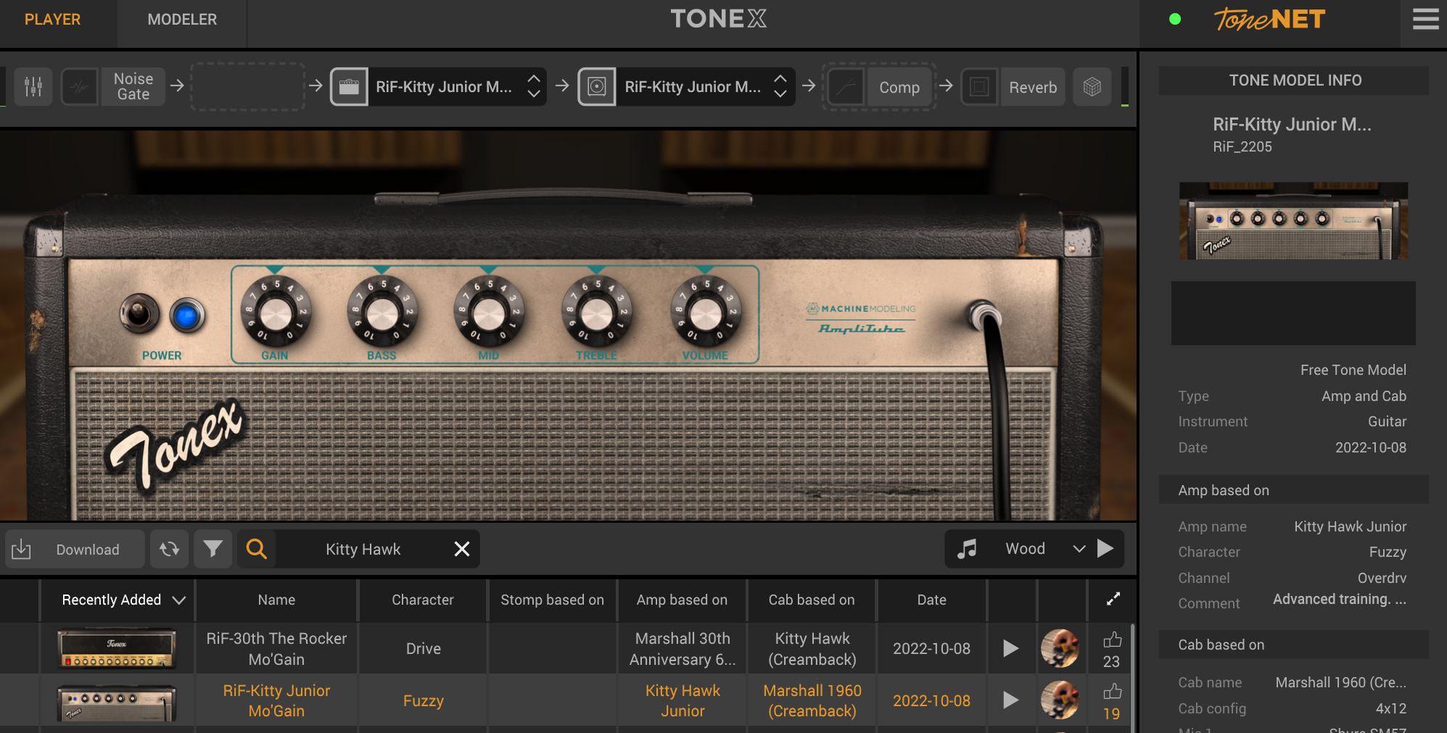Switch to the PLAYER tab
The image size is (1447, 733).
click(52, 20)
